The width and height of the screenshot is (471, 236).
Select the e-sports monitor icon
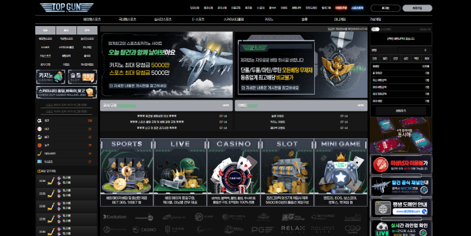(39, 161)
